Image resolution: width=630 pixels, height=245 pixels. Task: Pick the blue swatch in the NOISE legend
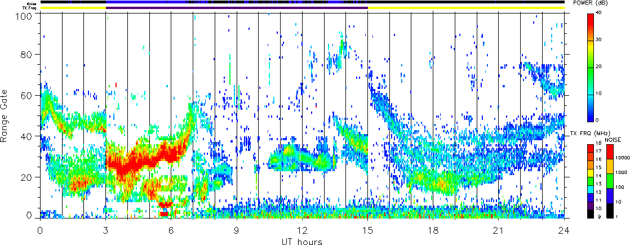coord(610,197)
